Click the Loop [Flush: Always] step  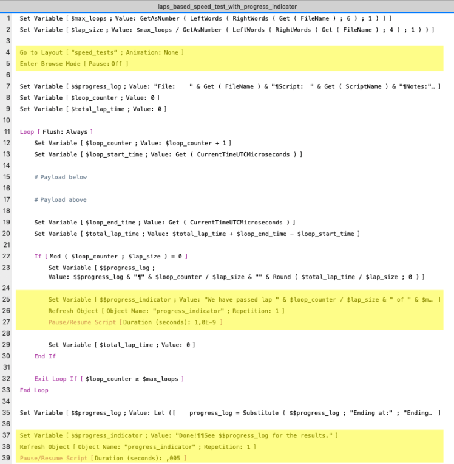[57, 131]
